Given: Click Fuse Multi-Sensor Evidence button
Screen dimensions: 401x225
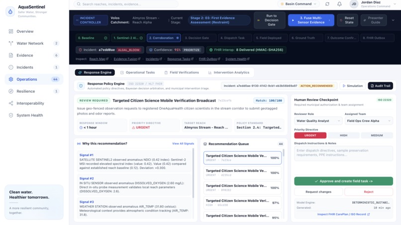Looking at the screenshot, I should point(311,20).
